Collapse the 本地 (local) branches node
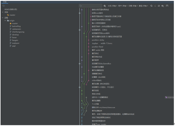Image resolution: width=175 pixels, height=126 pixels. (3, 12)
